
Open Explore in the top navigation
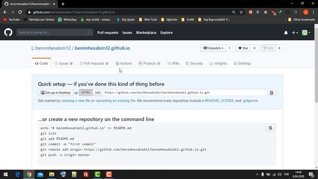[166, 32]
